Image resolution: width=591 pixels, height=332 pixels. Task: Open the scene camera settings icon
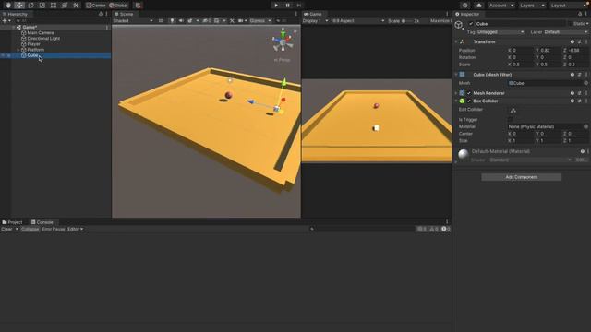pyautogui.click(x=242, y=20)
